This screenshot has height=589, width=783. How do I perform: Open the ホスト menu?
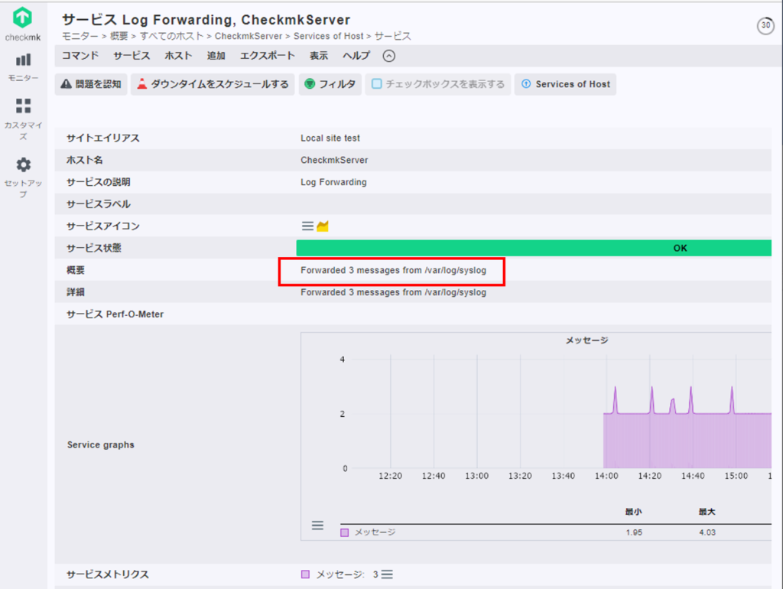178,55
